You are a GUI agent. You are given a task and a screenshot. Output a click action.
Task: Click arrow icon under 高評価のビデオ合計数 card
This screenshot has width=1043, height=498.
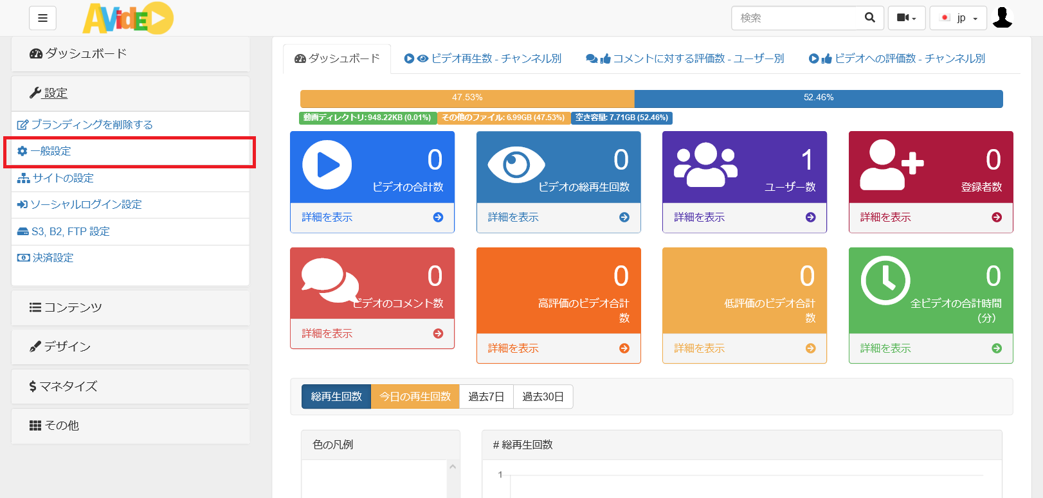pyautogui.click(x=624, y=348)
